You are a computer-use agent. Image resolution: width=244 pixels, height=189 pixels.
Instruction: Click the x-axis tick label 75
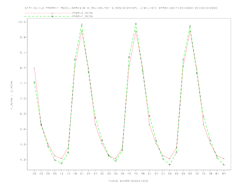pos(203,174)
